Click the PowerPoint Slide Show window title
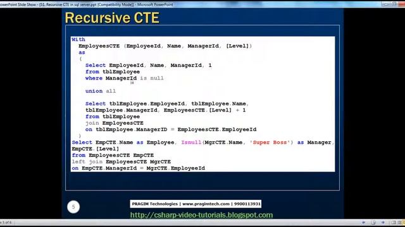405x227 pixels. click(87, 4)
